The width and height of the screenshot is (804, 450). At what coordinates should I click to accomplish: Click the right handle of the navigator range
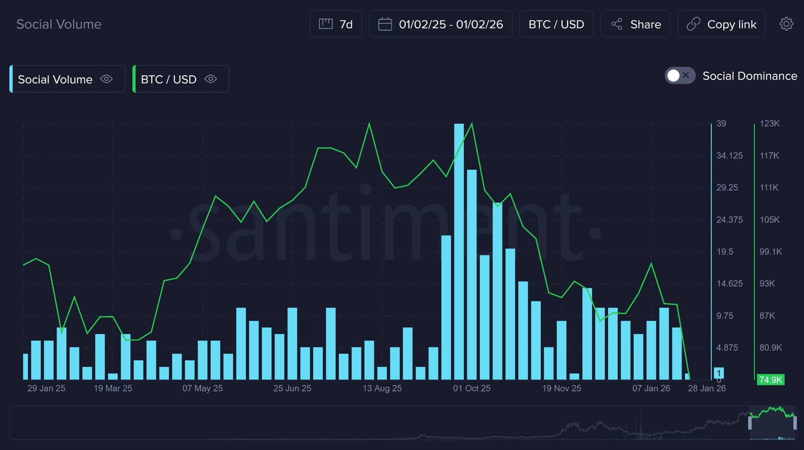coord(795,422)
